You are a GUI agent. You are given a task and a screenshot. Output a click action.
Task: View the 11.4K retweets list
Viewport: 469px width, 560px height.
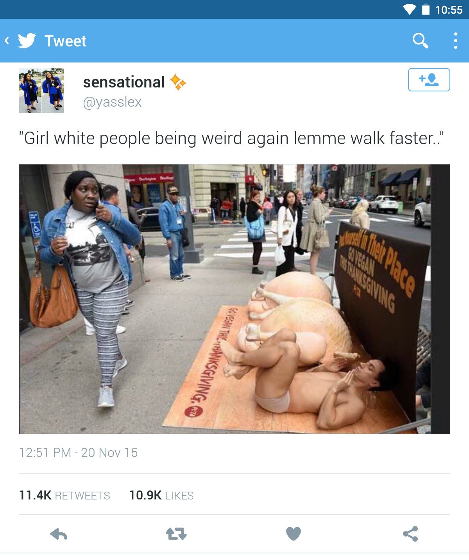click(x=64, y=495)
